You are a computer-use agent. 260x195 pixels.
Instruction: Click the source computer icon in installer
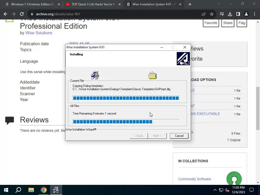click(x=95, y=75)
